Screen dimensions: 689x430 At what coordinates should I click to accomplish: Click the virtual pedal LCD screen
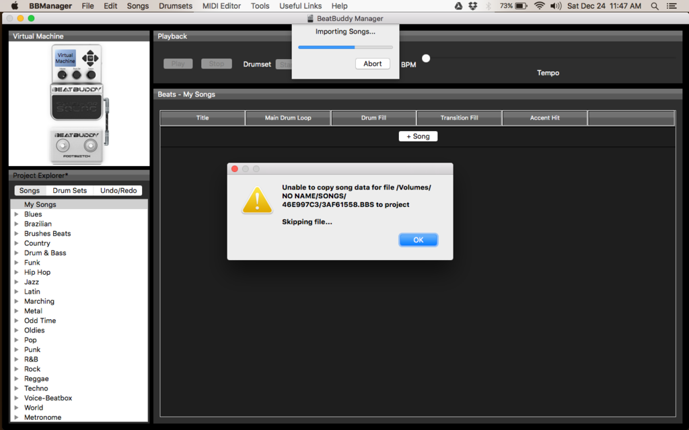tap(65, 58)
